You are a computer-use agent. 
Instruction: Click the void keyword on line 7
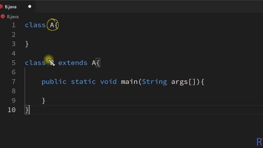tap(108, 82)
